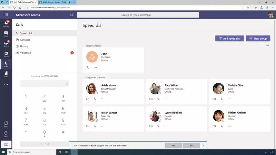
Task: Collapse the Suggested contacts group
Action: tap(84, 77)
